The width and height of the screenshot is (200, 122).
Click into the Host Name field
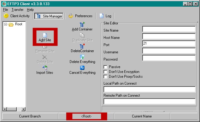point(169,36)
